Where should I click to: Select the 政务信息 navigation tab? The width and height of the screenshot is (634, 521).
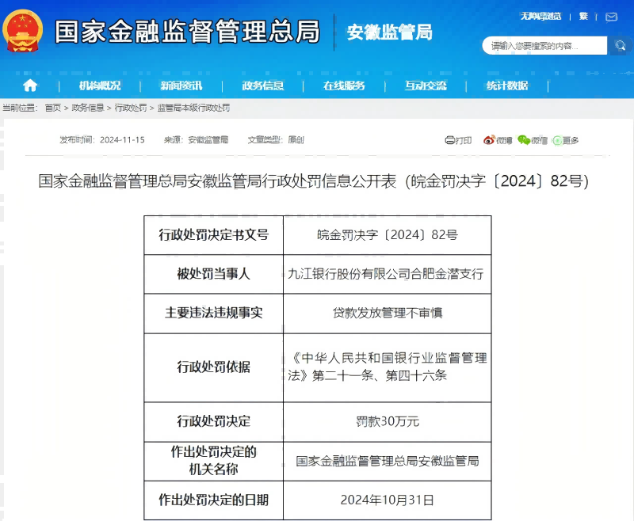pos(262,86)
